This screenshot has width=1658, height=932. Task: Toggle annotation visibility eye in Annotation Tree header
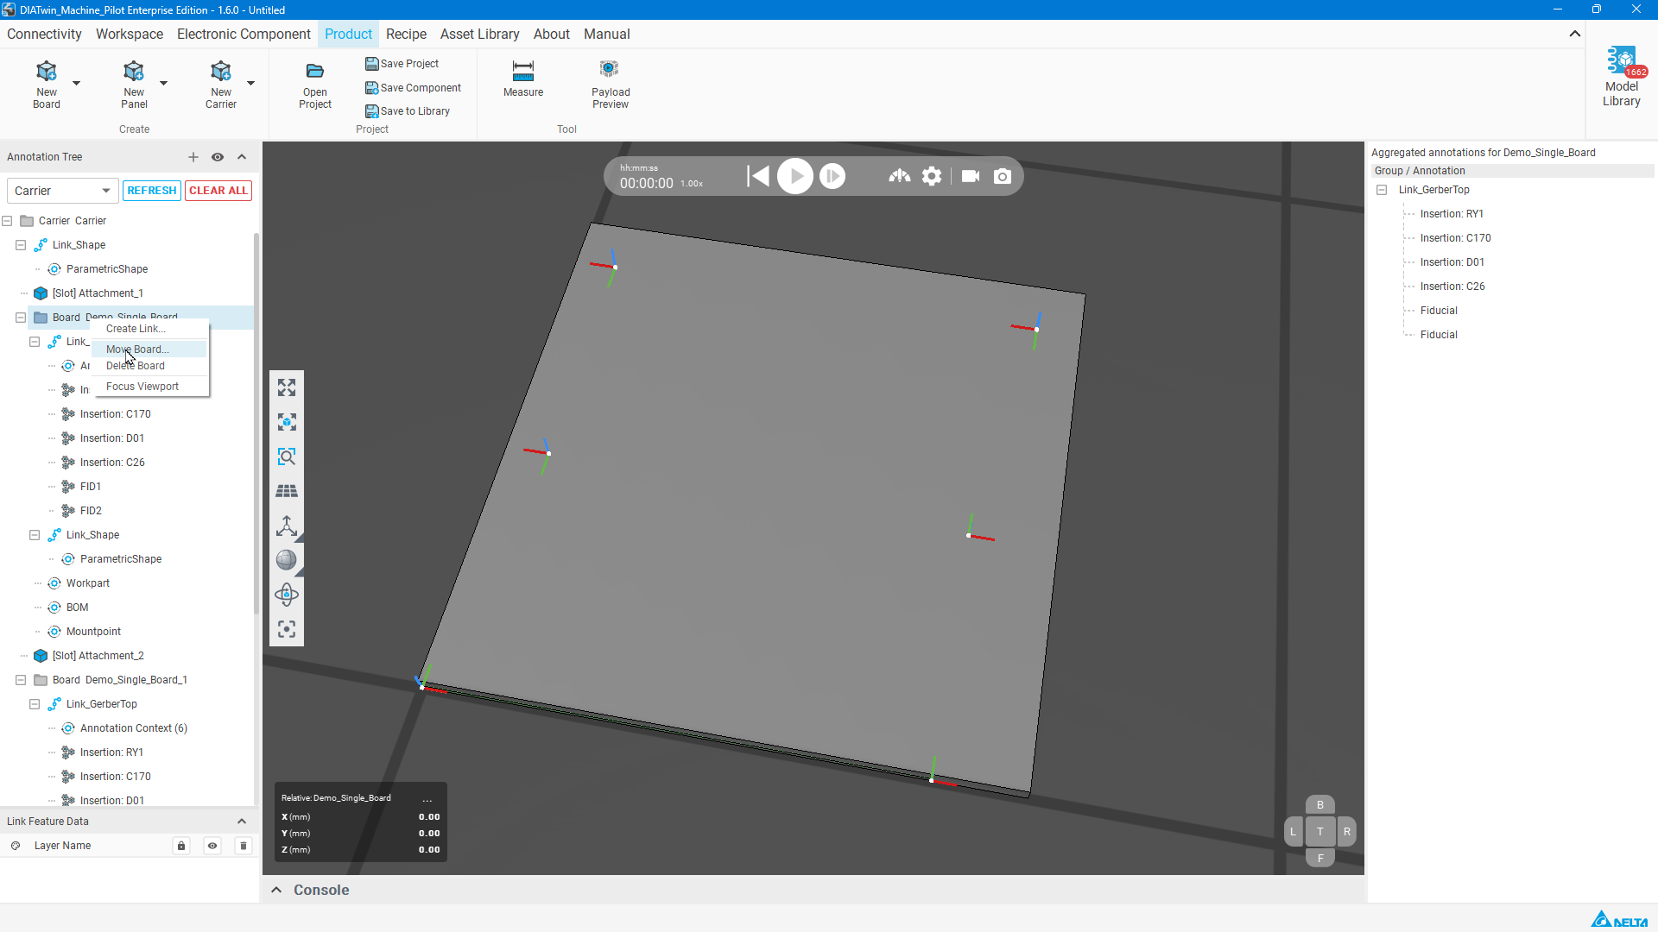pos(218,157)
